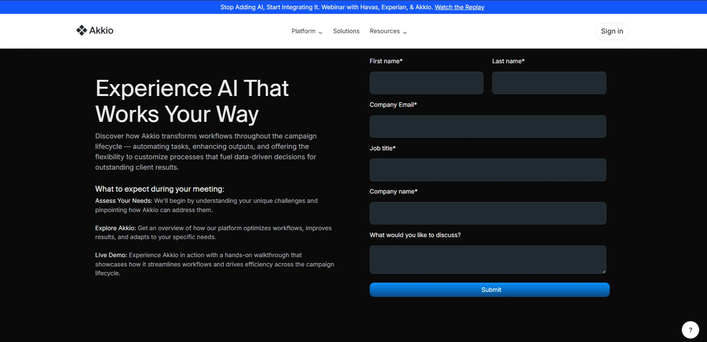Click the webinar announcement banner text
This screenshot has width=707, height=342.
coord(327,7)
